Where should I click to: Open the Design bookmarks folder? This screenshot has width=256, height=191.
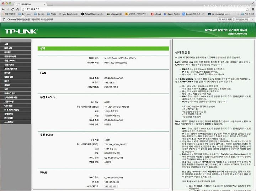(39, 14)
